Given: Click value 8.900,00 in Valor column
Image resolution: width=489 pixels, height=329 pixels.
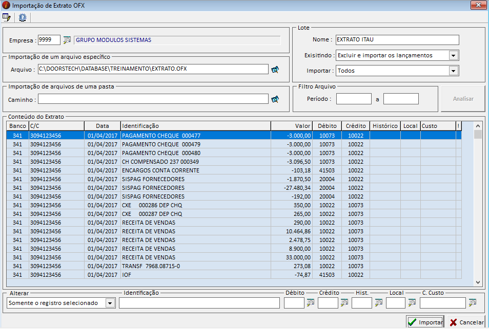Looking at the screenshot, I should 300,249.
